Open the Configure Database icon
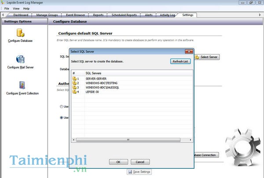264x178 pixels. (x=20, y=33)
